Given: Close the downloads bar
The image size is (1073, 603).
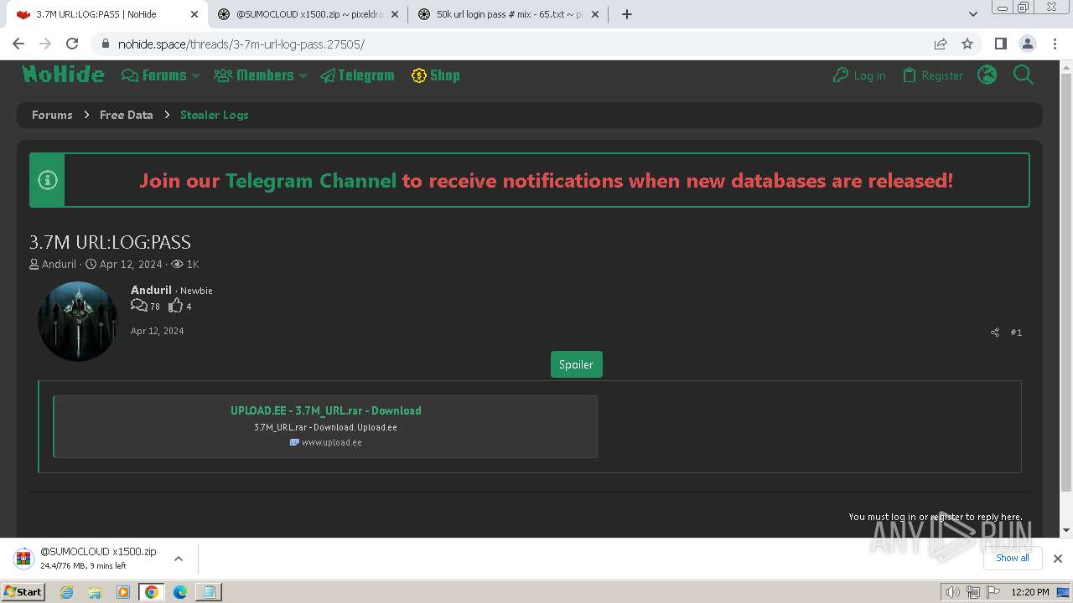Looking at the screenshot, I should [x=1058, y=559].
